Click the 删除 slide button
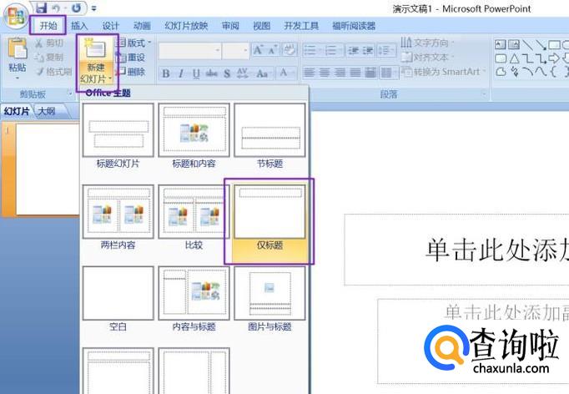Image resolution: width=569 pixels, height=394 pixels. (130, 72)
